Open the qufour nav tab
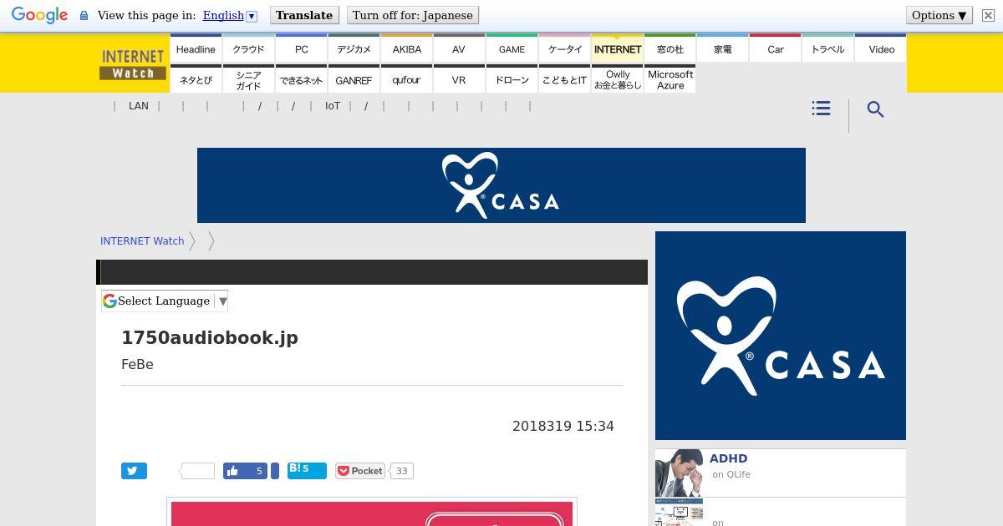This screenshot has width=1003, height=526. click(x=406, y=79)
